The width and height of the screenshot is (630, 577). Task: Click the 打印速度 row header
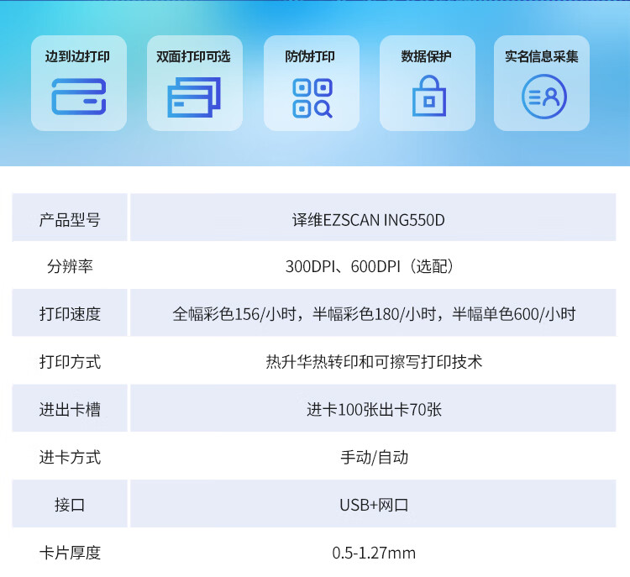[70, 314]
